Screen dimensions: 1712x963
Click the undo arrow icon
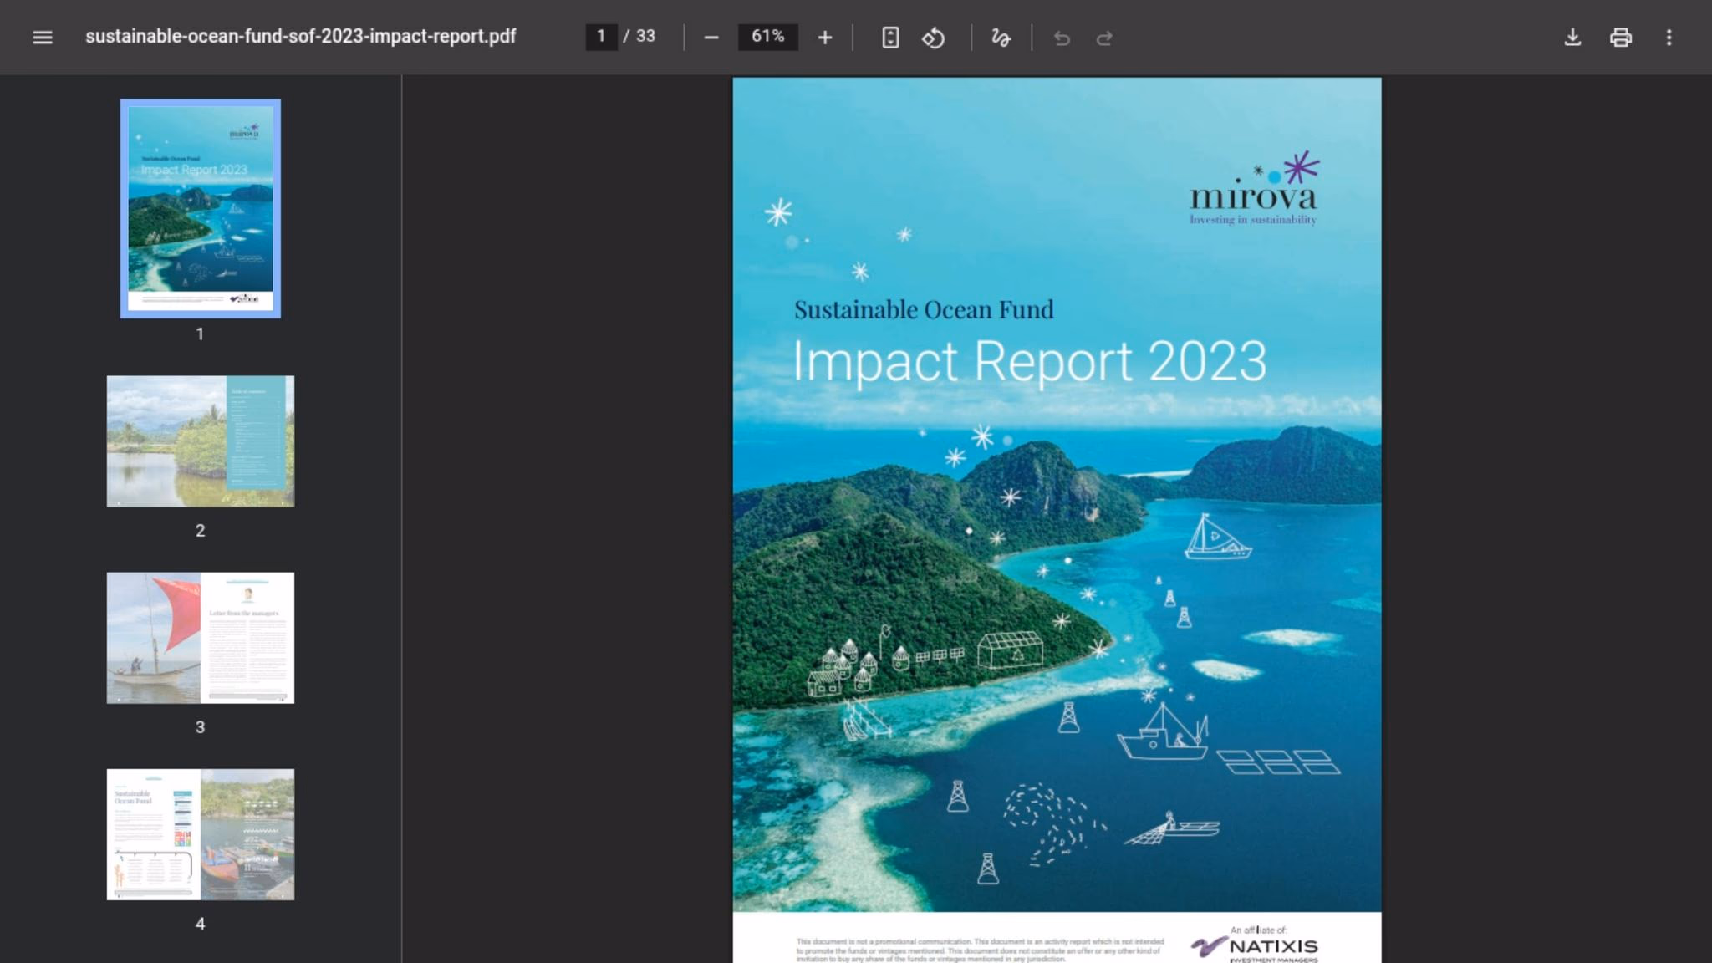click(1062, 38)
